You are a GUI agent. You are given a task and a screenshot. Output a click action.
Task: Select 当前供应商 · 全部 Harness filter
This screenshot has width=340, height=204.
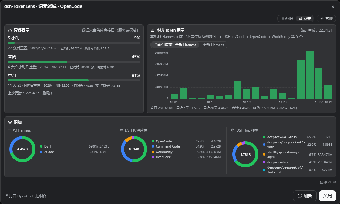[175, 45]
